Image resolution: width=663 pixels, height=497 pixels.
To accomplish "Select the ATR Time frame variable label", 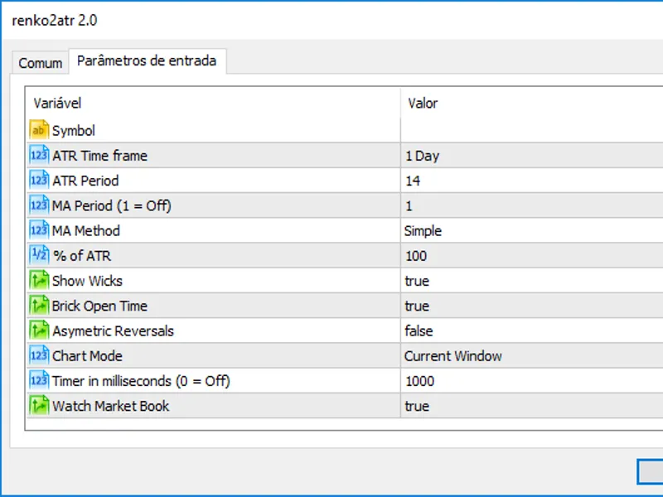I will (x=99, y=156).
